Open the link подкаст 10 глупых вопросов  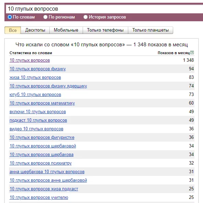(x=38, y=120)
